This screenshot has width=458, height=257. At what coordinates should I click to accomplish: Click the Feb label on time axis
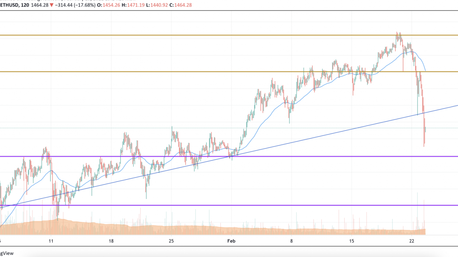(x=231, y=241)
